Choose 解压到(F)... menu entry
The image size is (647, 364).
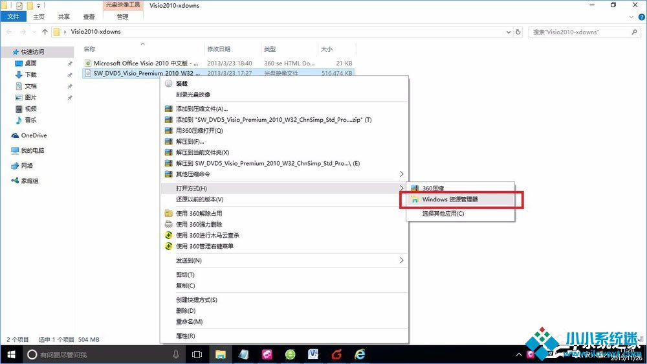pos(285,141)
